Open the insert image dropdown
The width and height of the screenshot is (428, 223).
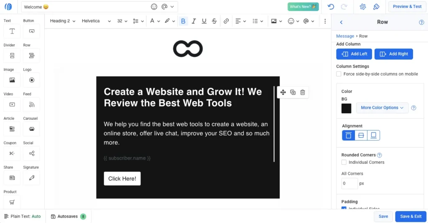[x=276, y=21]
